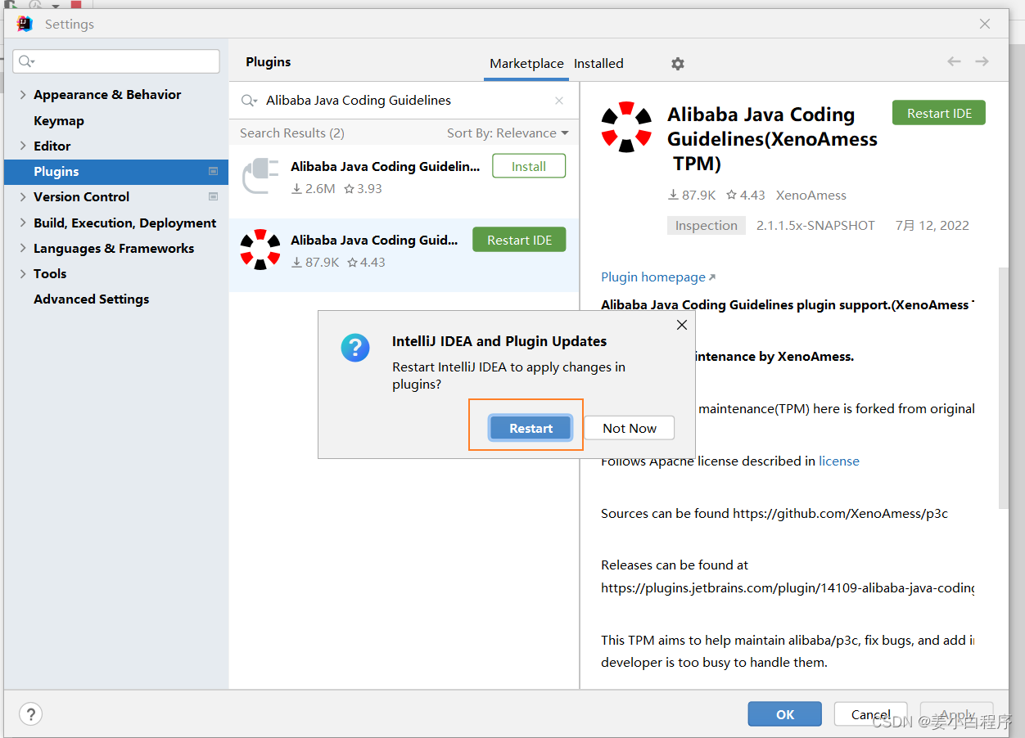This screenshot has height=738, width=1025.
Task: Click the GitHub sources URL text
Action: coord(840,513)
